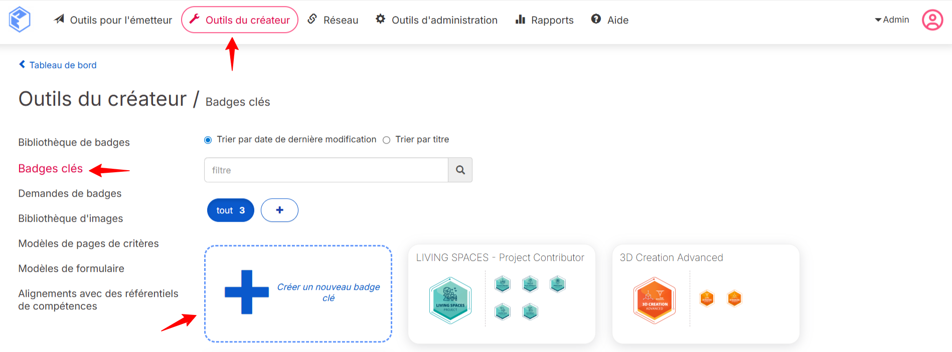Click the 3D Creation Advanced orange badge
This screenshot has height=352, width=952.
coord(655,300)
